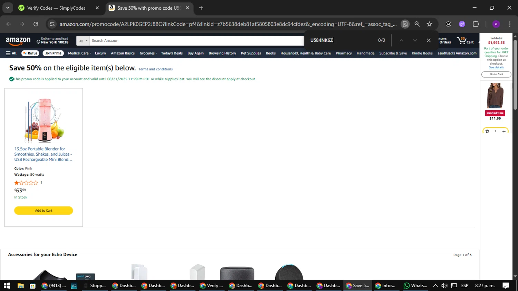This screenshot has height=291, width=518.
Task: Click the Amazon logo
Action: pos(18,41)
